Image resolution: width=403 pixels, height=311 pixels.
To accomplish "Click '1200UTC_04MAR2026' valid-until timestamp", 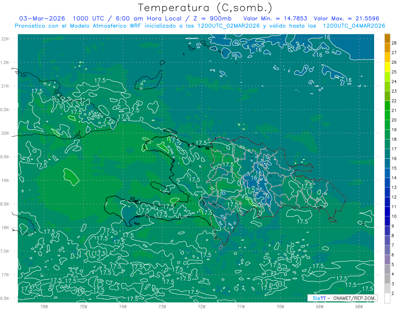I will tap(354, 26).
